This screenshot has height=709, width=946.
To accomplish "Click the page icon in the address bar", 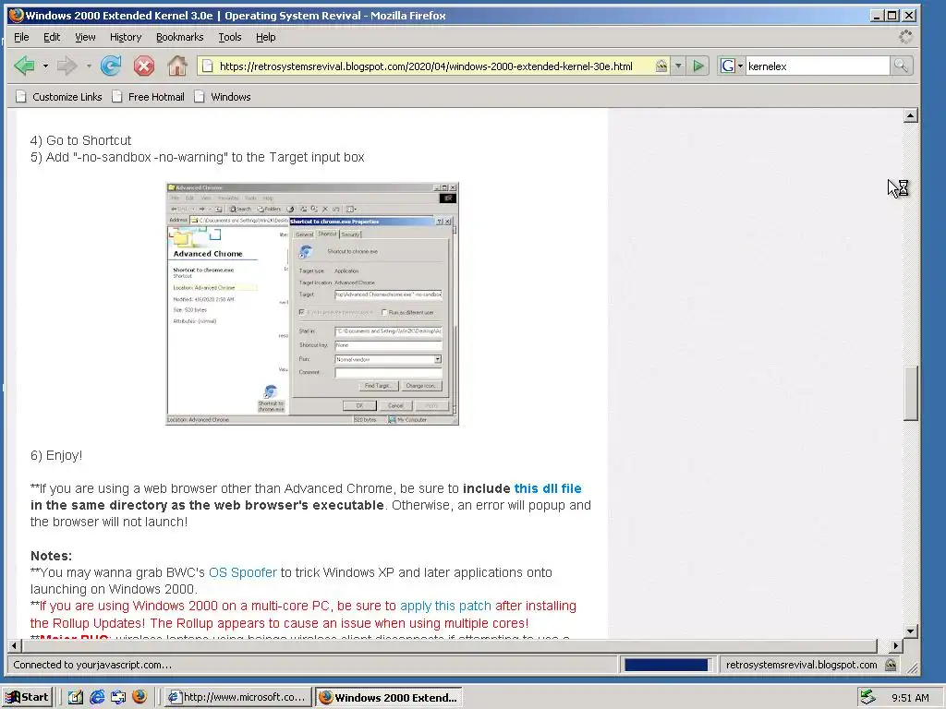I will click(x=207, y=66).
